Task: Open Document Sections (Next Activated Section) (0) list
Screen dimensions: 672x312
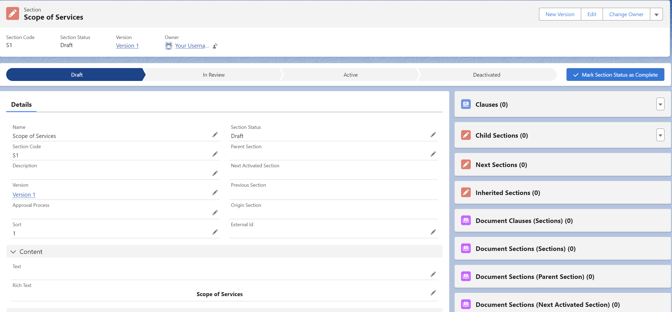Action: click(548, 304)
